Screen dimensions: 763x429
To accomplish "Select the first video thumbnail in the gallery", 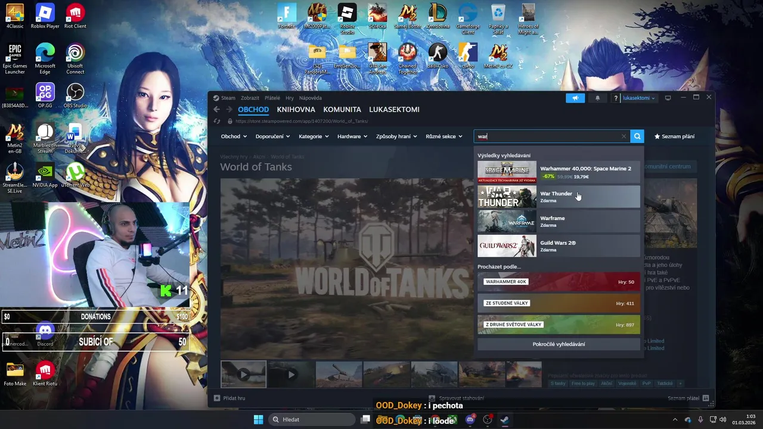I will pyautogui.click(x=244, y=374).
